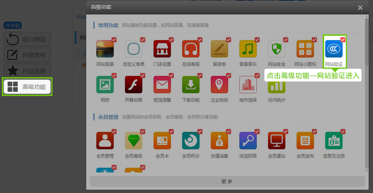Open the 开篇动画 flash icon
The width and height of the screenshot is (373, 193).
coord(133,85)
